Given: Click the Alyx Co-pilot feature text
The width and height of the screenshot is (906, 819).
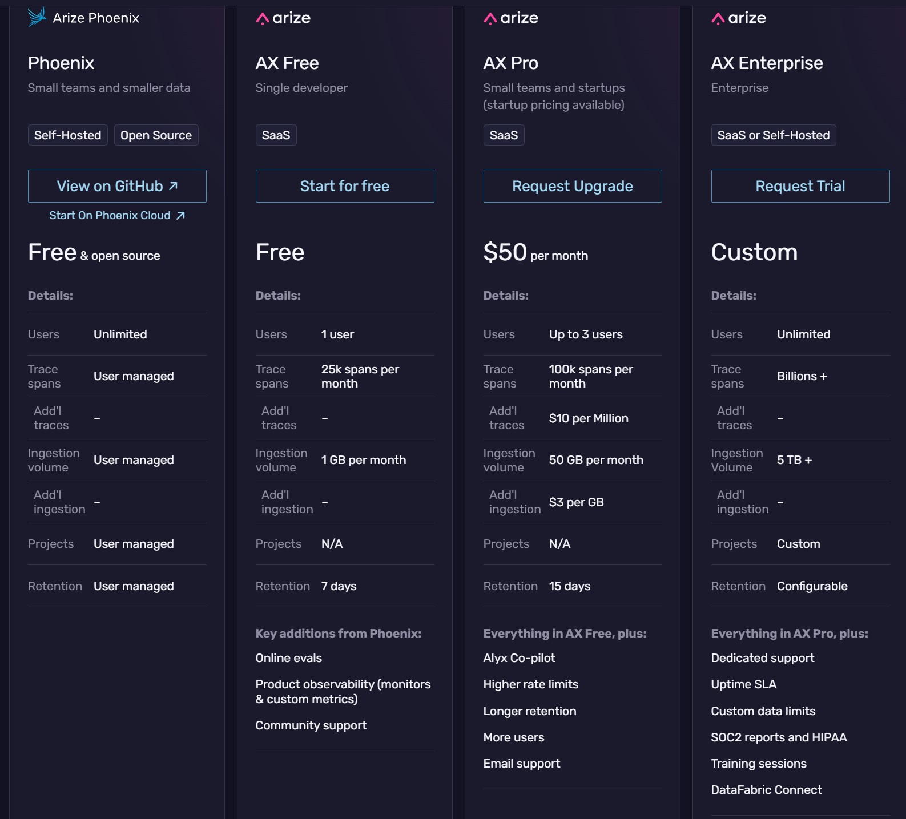Looking at the screenshot, I should pyautogui.click(x=519, y=658).
